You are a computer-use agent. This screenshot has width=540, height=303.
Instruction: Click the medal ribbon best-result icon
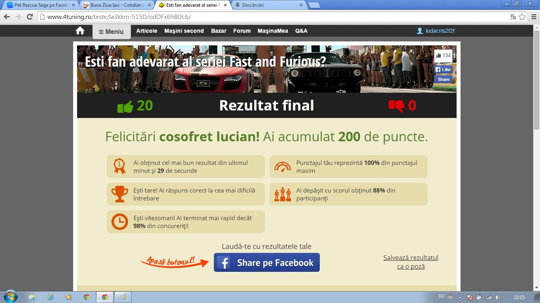click(119, 166)
